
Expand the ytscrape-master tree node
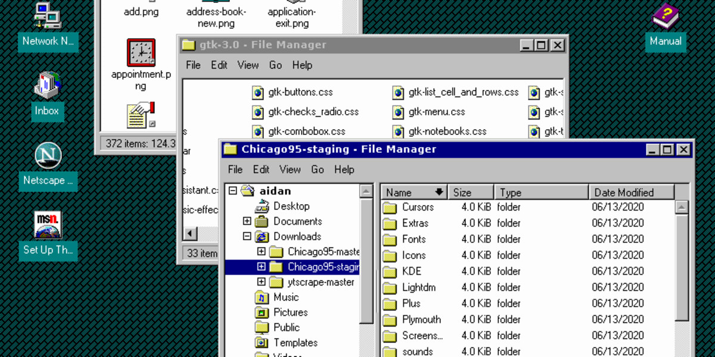(261, 282)
